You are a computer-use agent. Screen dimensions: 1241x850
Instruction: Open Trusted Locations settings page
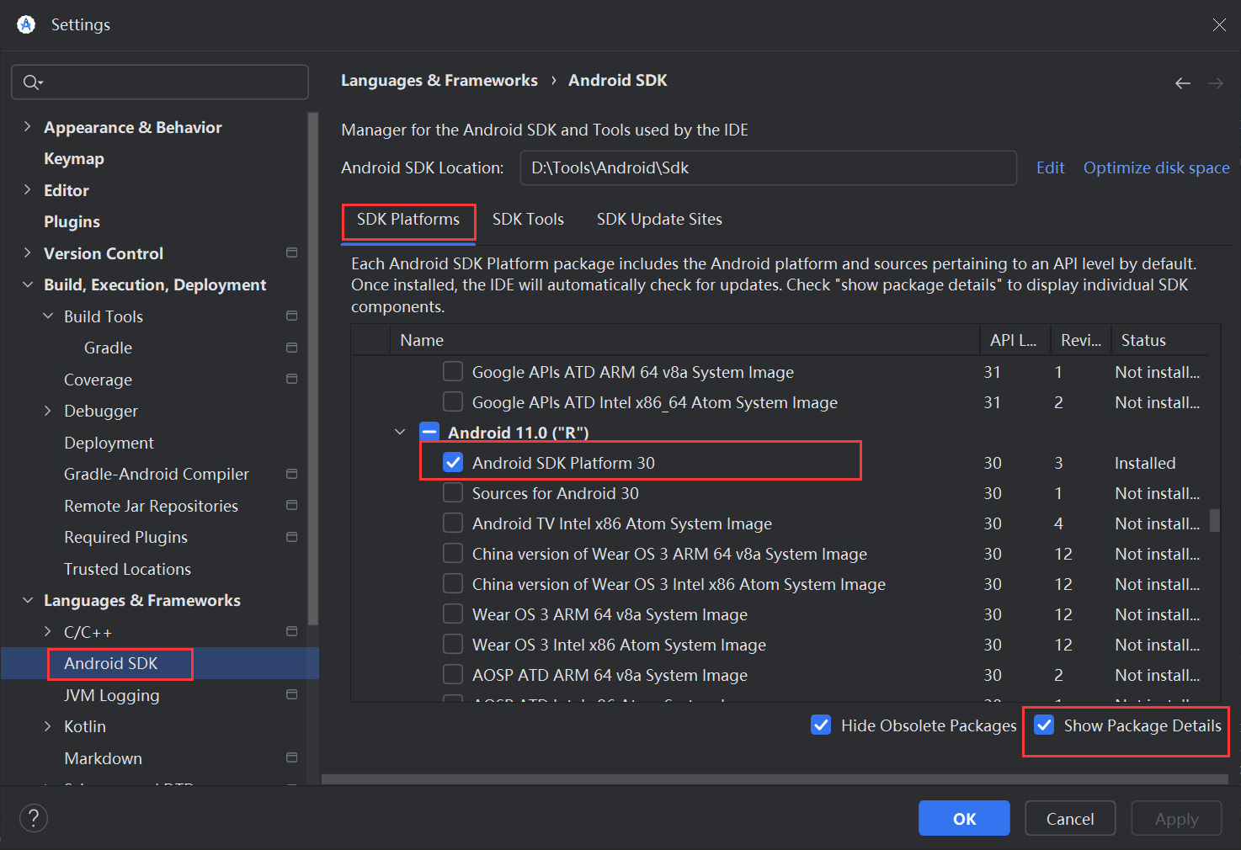point(127,569)
